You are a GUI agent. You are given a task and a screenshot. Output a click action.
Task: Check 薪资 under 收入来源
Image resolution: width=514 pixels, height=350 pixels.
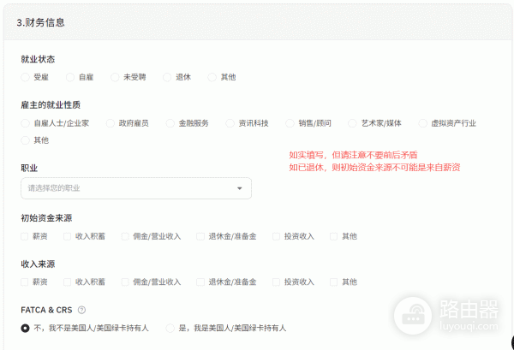(25, 282)
